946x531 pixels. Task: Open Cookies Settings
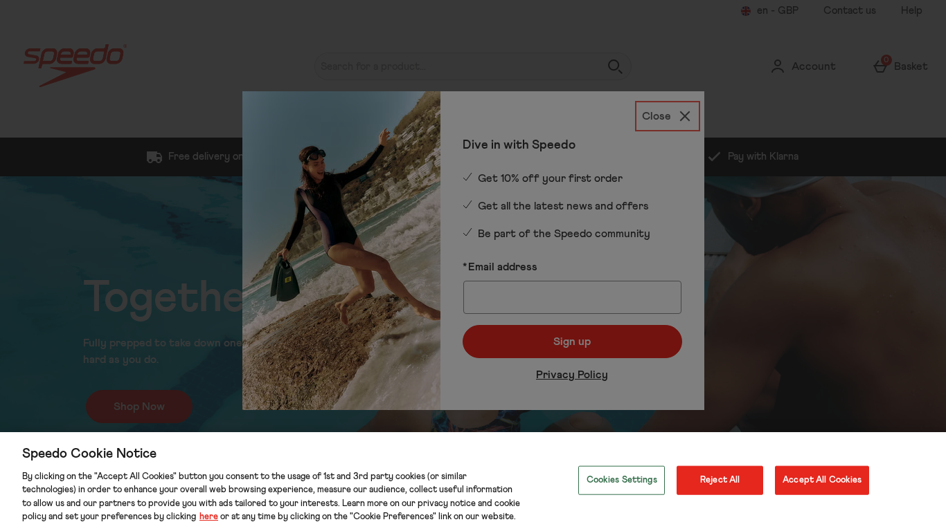(621, 480)
